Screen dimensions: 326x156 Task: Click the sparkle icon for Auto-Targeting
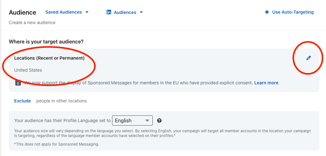pyautogui.click(x=267, y=12)
